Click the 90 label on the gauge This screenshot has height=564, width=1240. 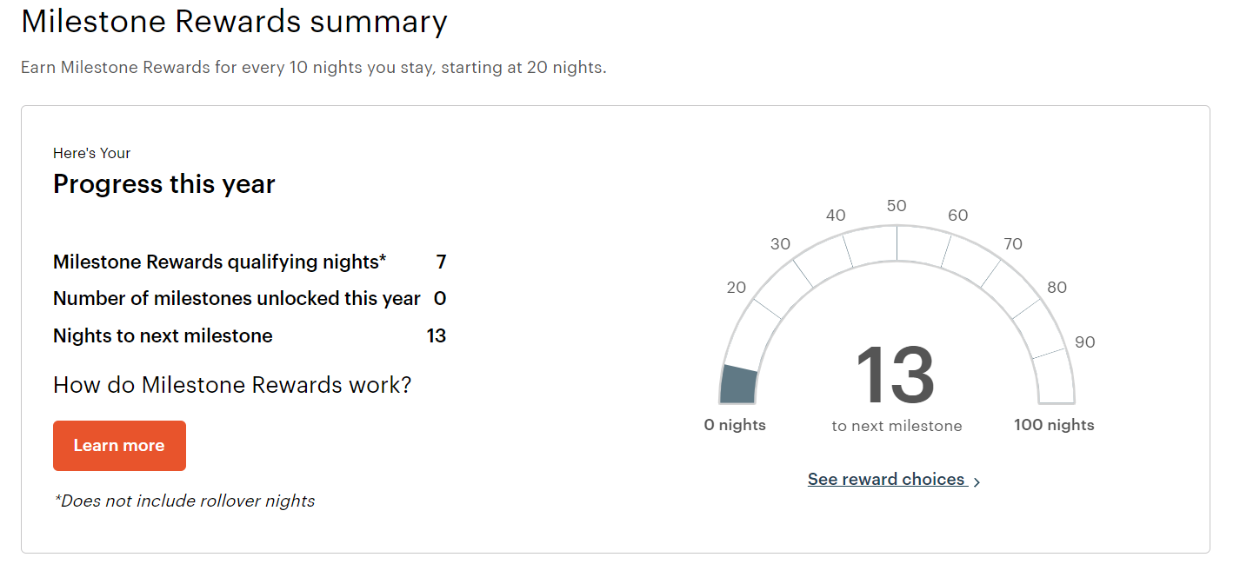(1084, 342)
